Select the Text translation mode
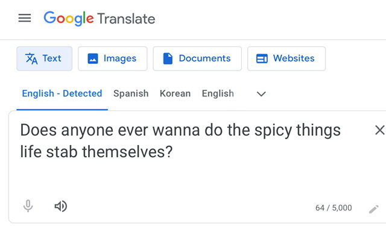This screenshot has width=386, height=226. pos(45,58)
